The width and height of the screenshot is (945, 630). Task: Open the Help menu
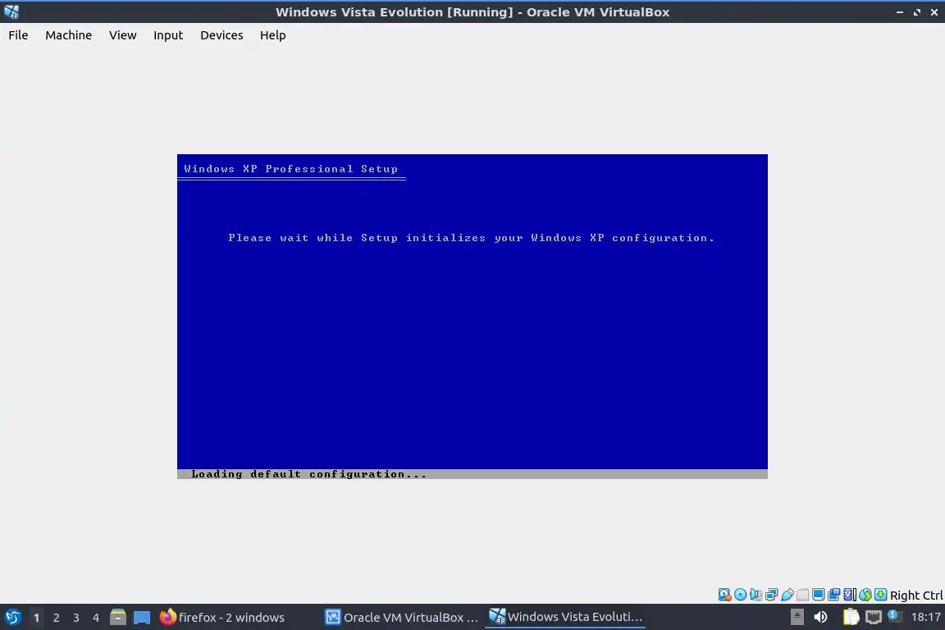tap(272, 35)
